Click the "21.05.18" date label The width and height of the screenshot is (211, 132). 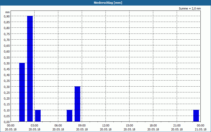pos(200,130)
